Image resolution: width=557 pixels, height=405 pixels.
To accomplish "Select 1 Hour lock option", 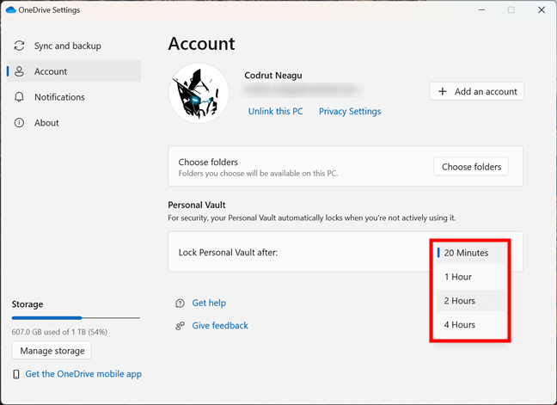I will click(x=471, y=277).
